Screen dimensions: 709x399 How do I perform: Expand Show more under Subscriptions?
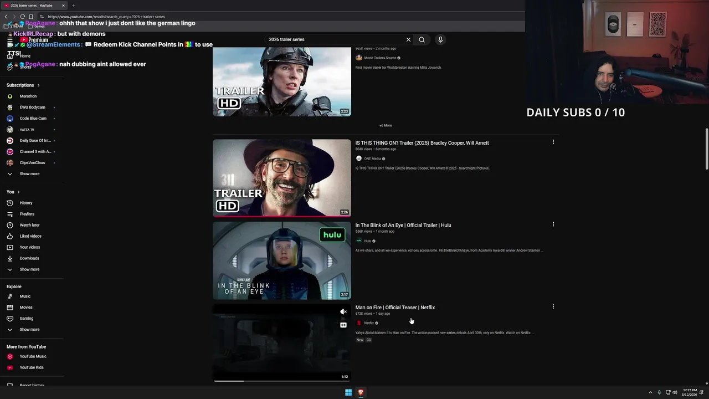tap(29, 174)
